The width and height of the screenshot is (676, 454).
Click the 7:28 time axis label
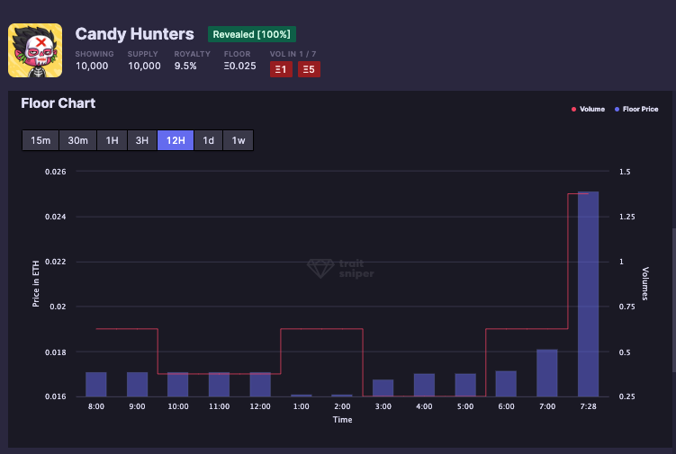coord(588,406)
